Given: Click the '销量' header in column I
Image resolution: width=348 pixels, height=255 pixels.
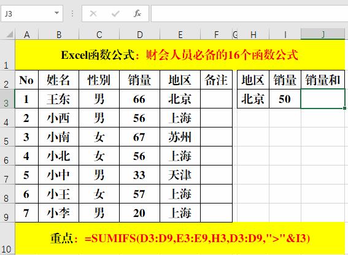Looking at the screenshot, I should click(285, 80).
